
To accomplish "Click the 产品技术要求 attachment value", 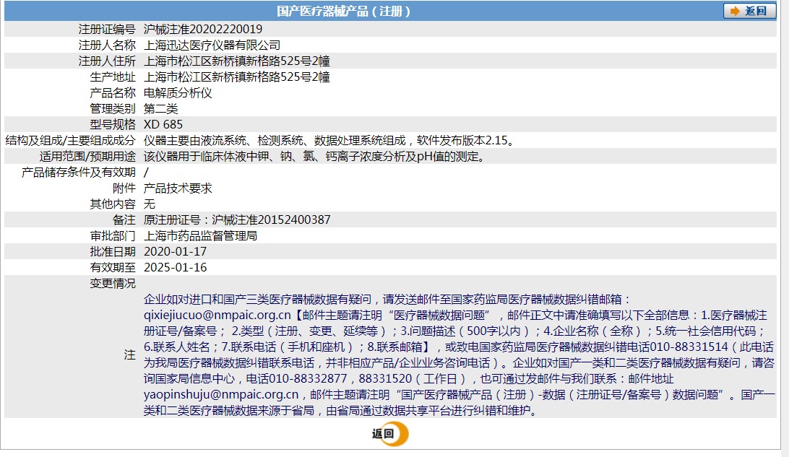I will [x=178, y=188].
